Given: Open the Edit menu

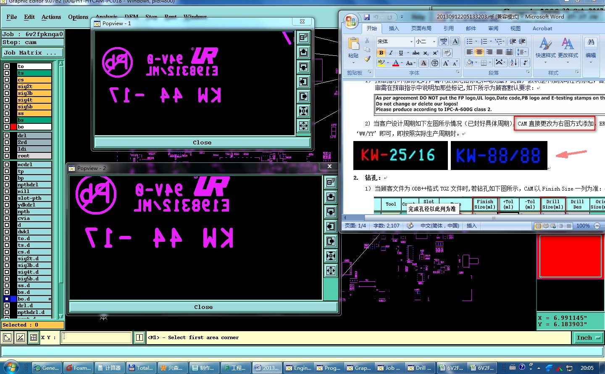Looking at the screenshot, I should [x=29, y=17].
